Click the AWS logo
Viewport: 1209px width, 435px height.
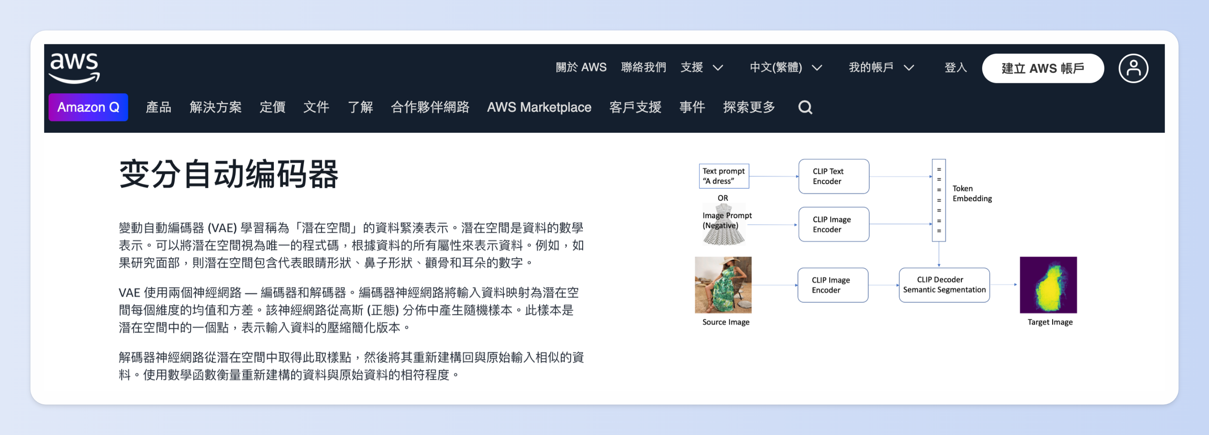[x=74, y=67]
